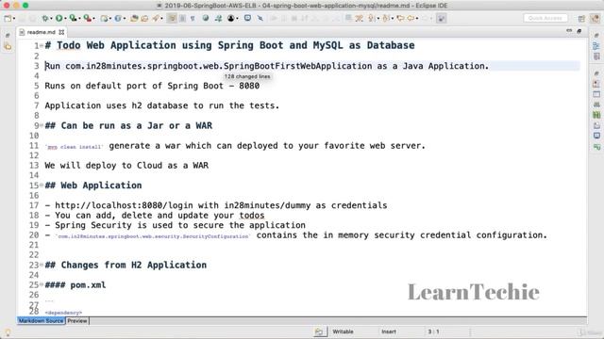The width and height of the screenshot is (604, 339).
Task: Click the green Git Staging icon in right trim
Action: [596, 115]
